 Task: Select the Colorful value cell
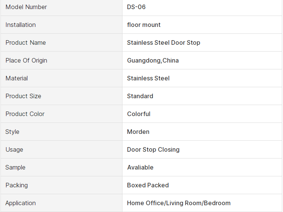(x=139, y=114)
